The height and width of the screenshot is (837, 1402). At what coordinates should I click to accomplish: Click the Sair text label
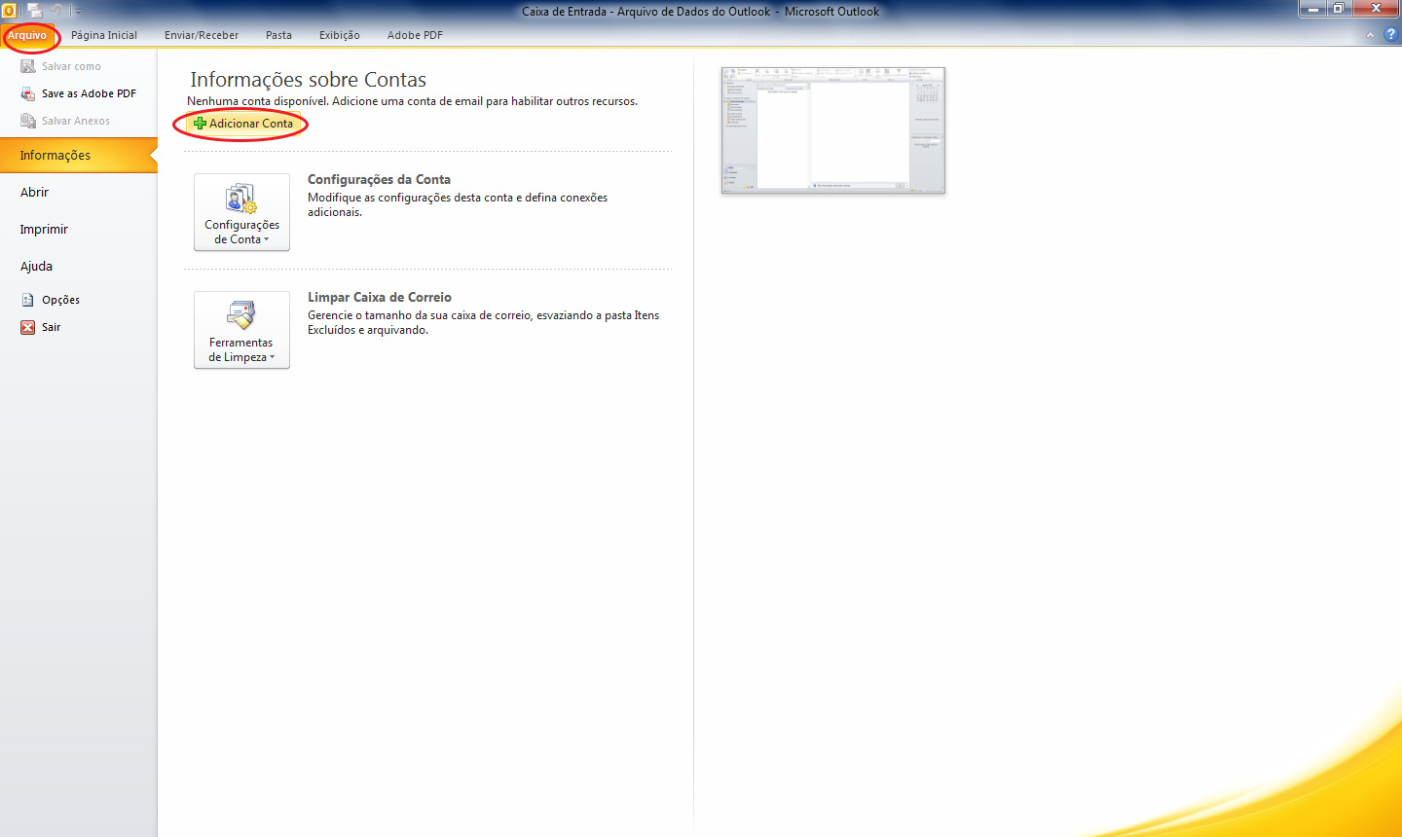coord(51,327)
